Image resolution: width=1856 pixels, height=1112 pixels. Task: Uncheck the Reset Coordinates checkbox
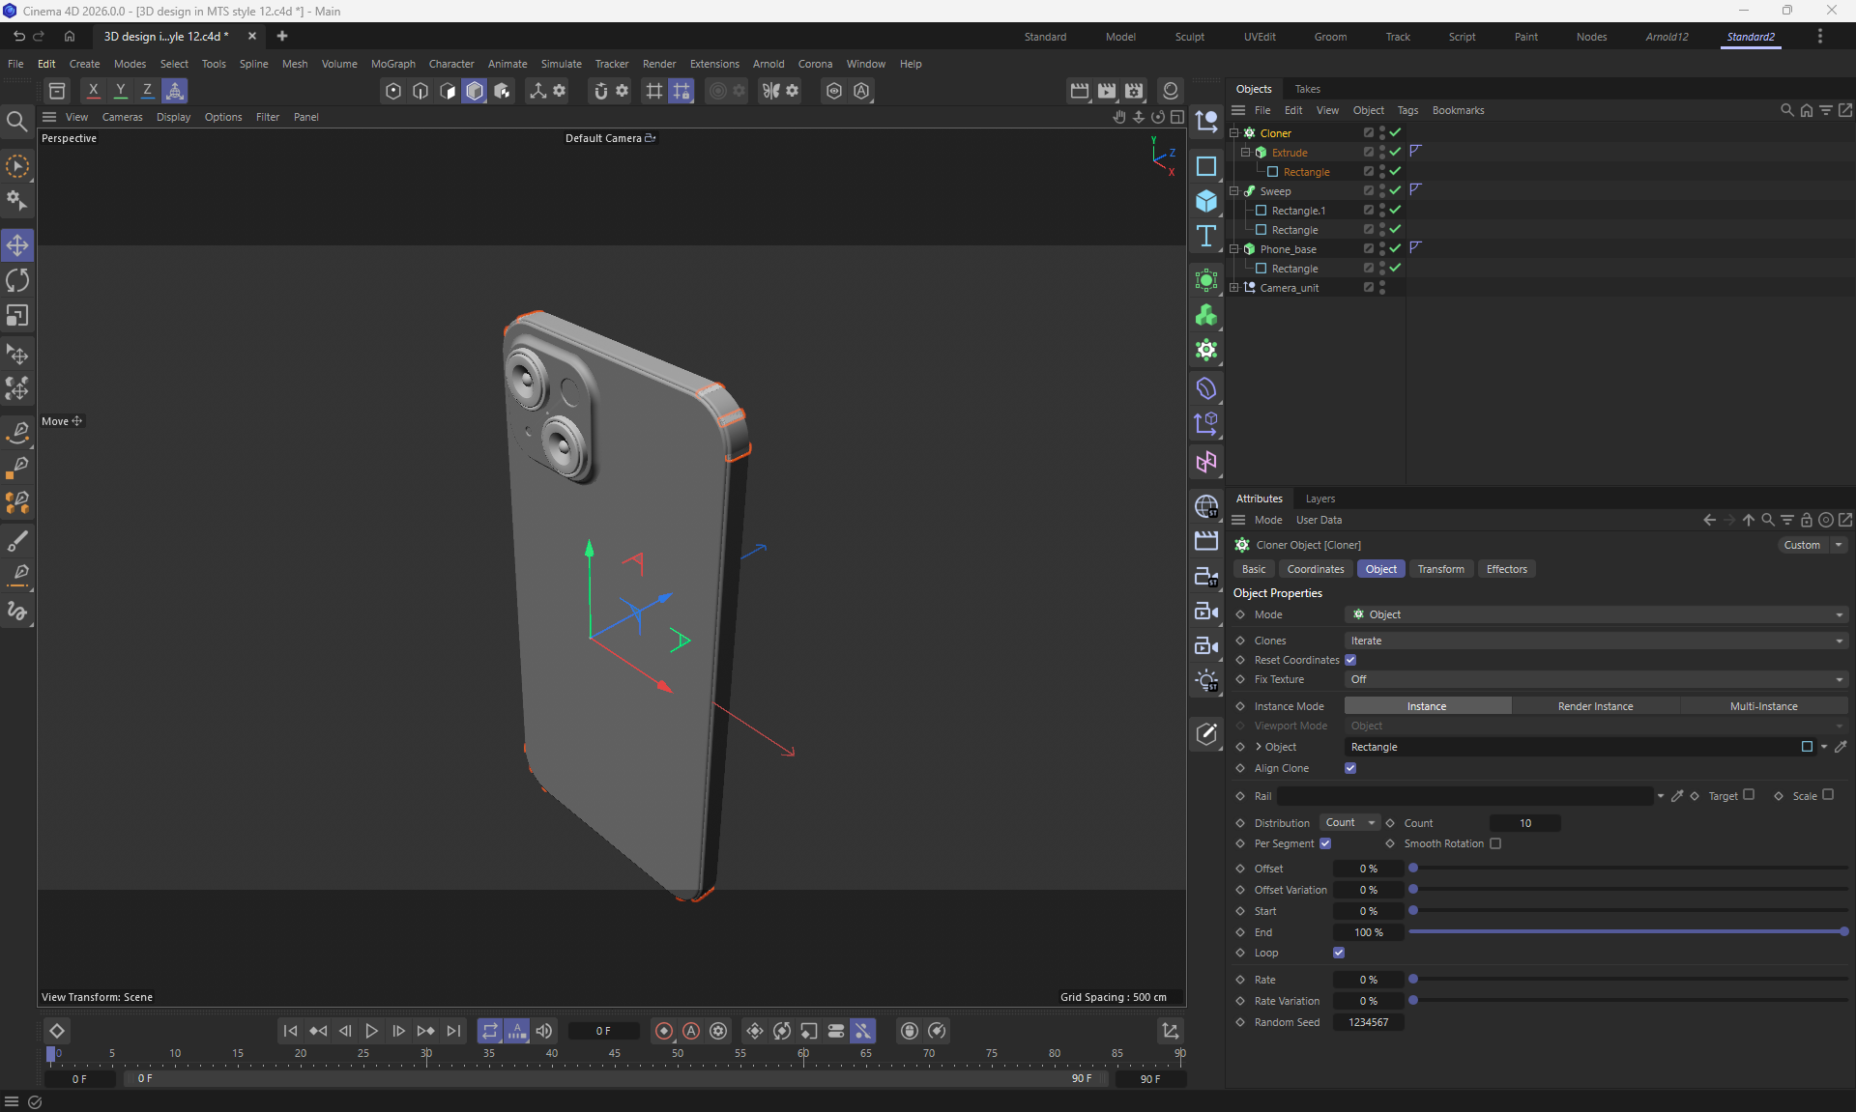[x=1350, y=660]
